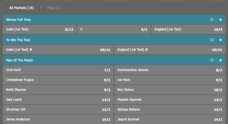Select Jasprit Bumrah at 14/1
The height and width of the screenshot is (124, 228).
pos(170,119)
